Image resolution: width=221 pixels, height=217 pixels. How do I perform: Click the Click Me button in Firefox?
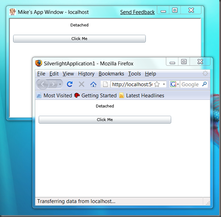coord(105,120)
